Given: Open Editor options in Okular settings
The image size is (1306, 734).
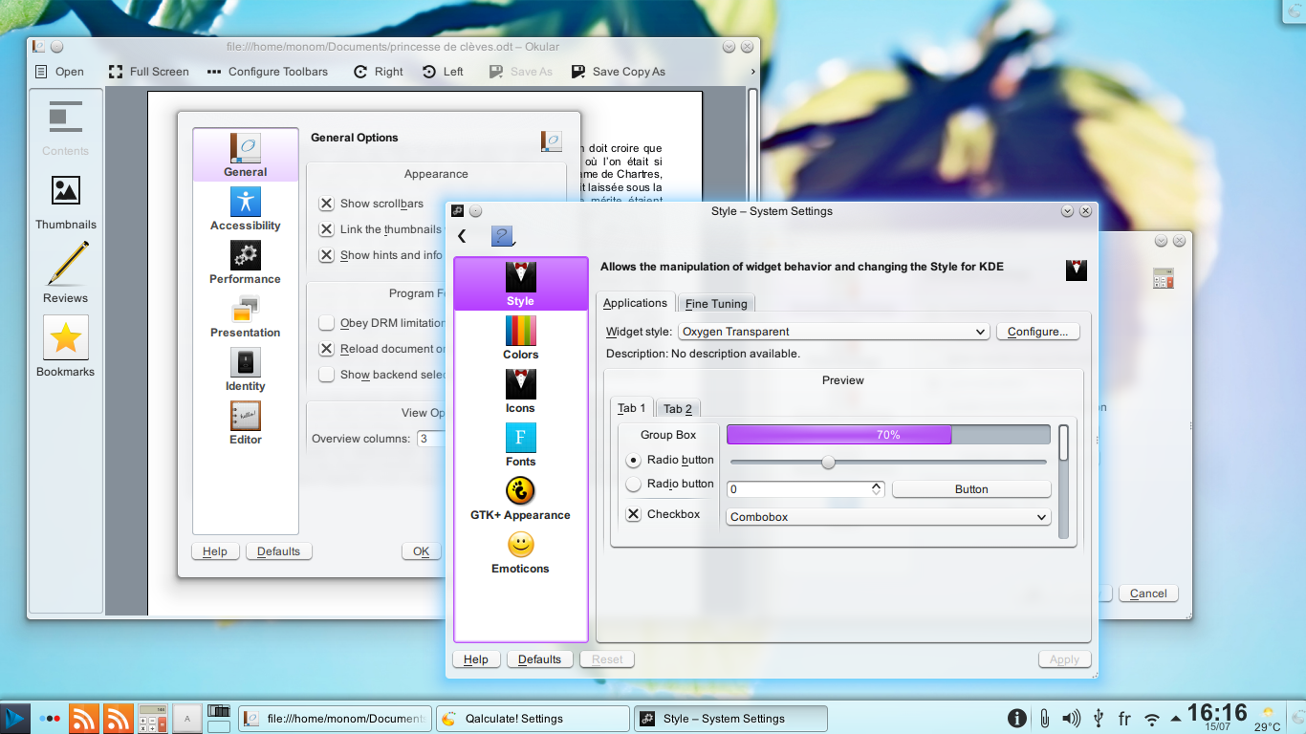Looking at the screenshot, I should tap(246, 422).
